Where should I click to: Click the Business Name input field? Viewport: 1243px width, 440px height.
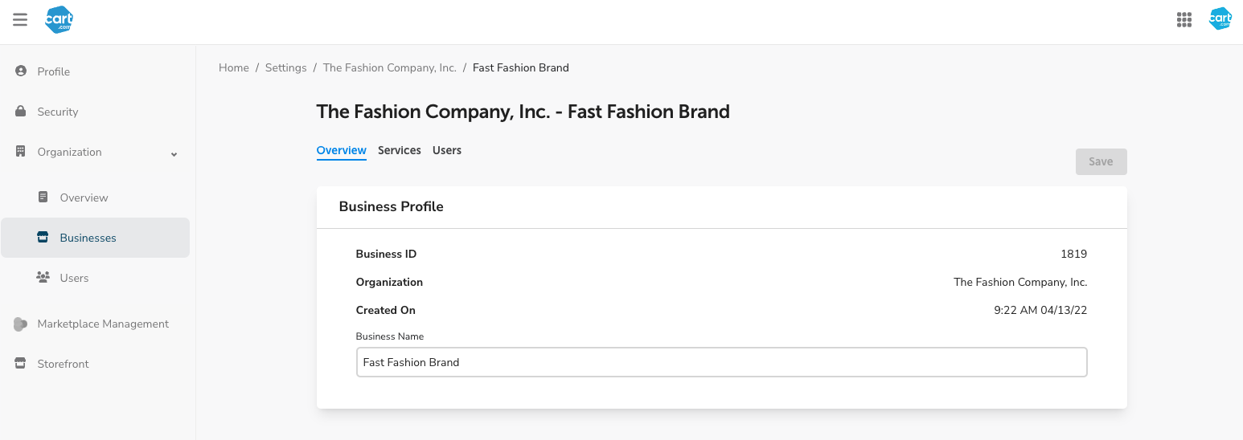point(721,362)
